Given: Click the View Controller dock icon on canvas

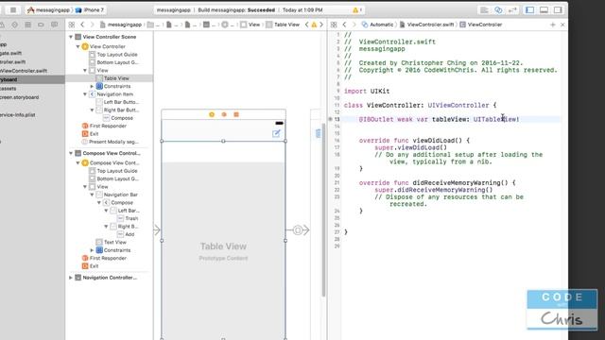Looking at the screenshot, I should coord(212,114).
